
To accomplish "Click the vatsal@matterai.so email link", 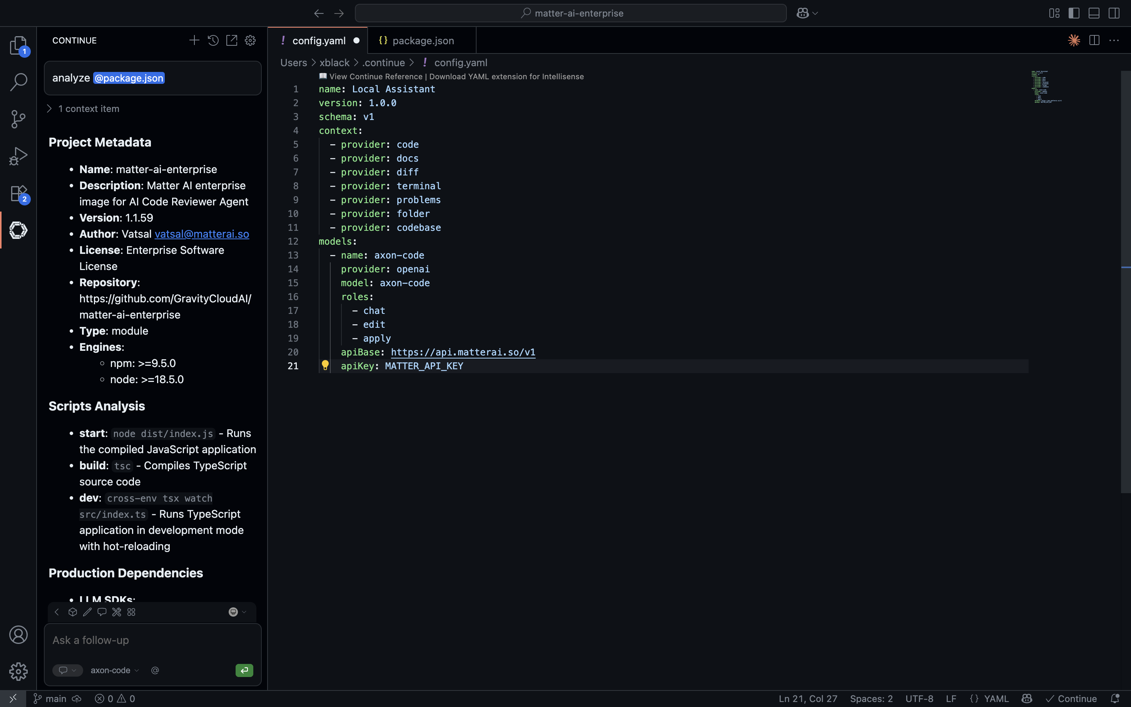I will coord(202,234).
